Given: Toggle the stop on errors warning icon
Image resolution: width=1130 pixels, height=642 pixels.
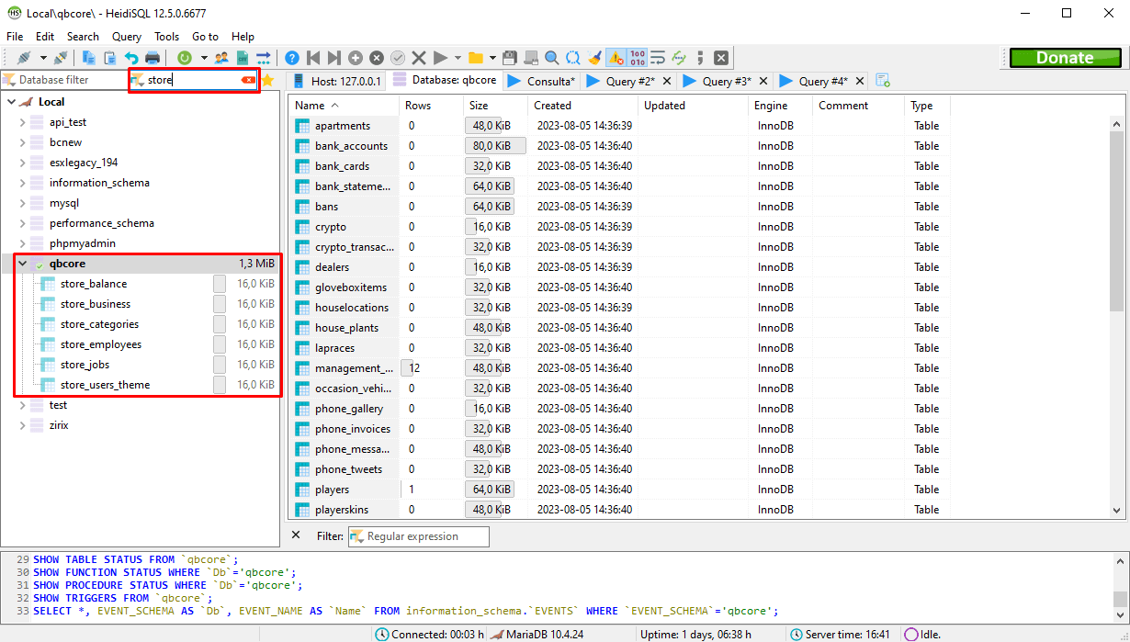Looking at the screenshot, I should coord(616,58).
